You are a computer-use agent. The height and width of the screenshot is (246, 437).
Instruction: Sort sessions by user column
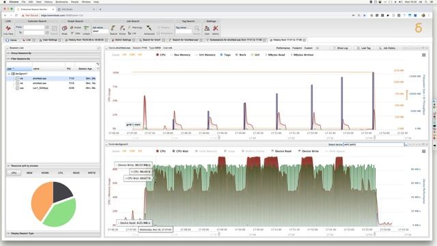click(19, 68)
